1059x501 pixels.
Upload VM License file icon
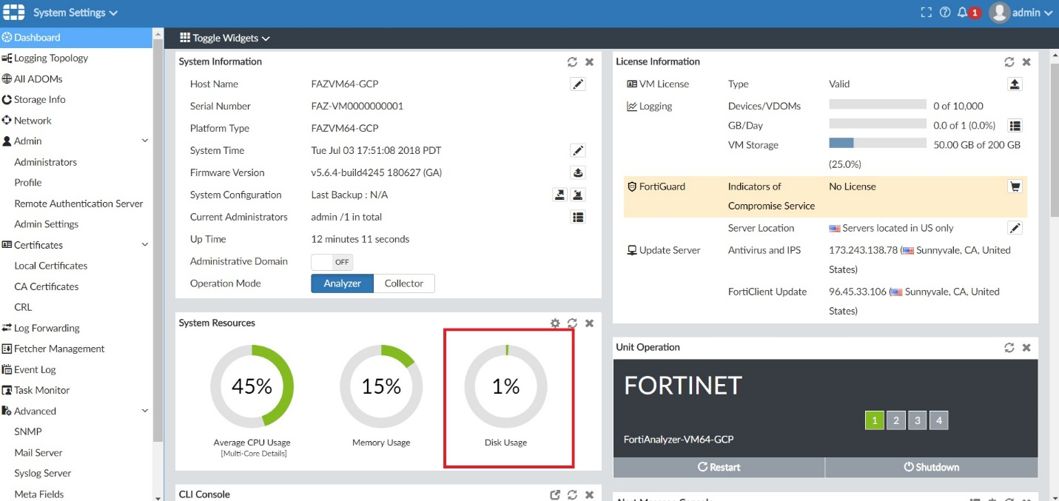(x=1015, y=84)
